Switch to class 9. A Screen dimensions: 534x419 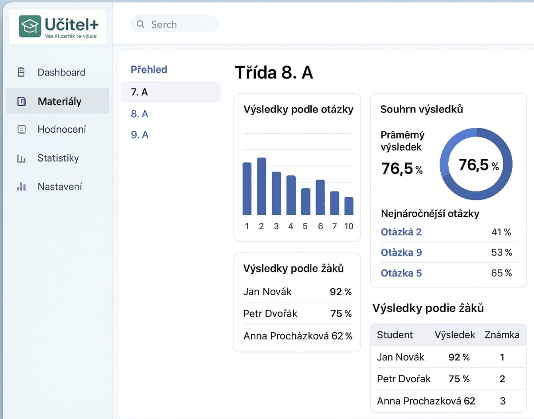[x=139, y=135]
